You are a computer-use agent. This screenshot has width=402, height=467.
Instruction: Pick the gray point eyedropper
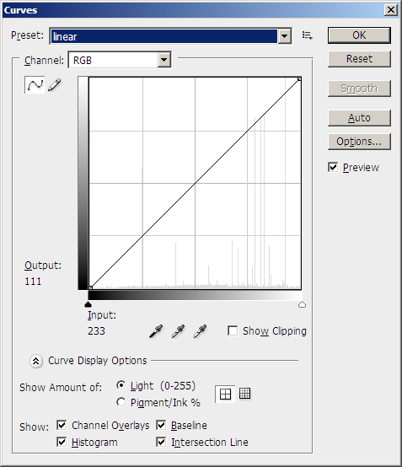click(x=178, y=331)
